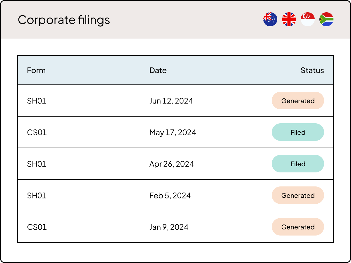Select the SH01 form dated Feb 5
The image size is (351, 263).
pyautogui.click(x=37, y=195)
